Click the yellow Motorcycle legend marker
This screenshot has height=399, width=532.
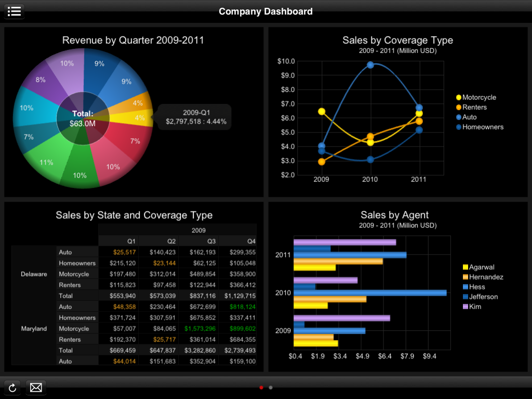[459, 98]
